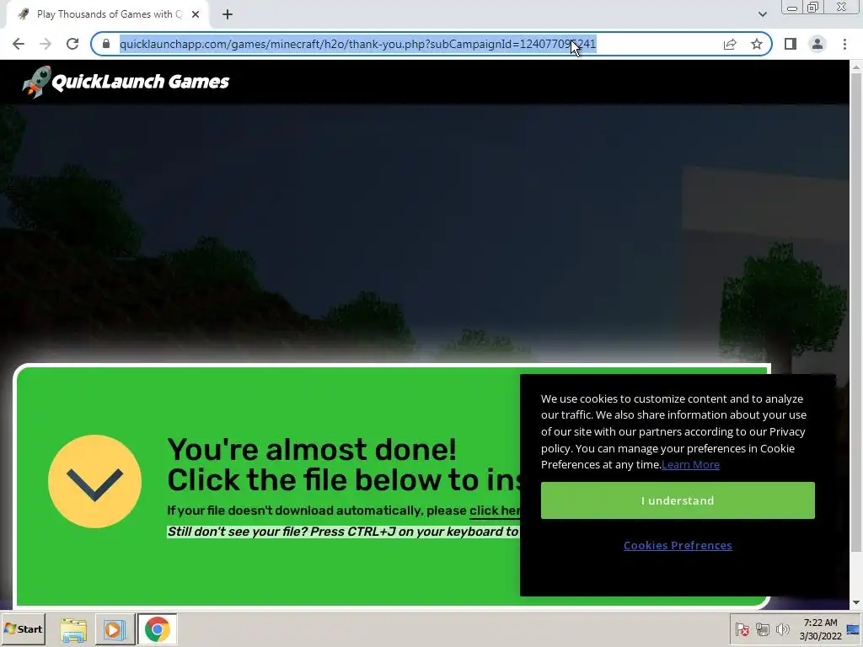Share this page using the share icon
The height and width of the screenshot is (647, 863).
[730, 44]
